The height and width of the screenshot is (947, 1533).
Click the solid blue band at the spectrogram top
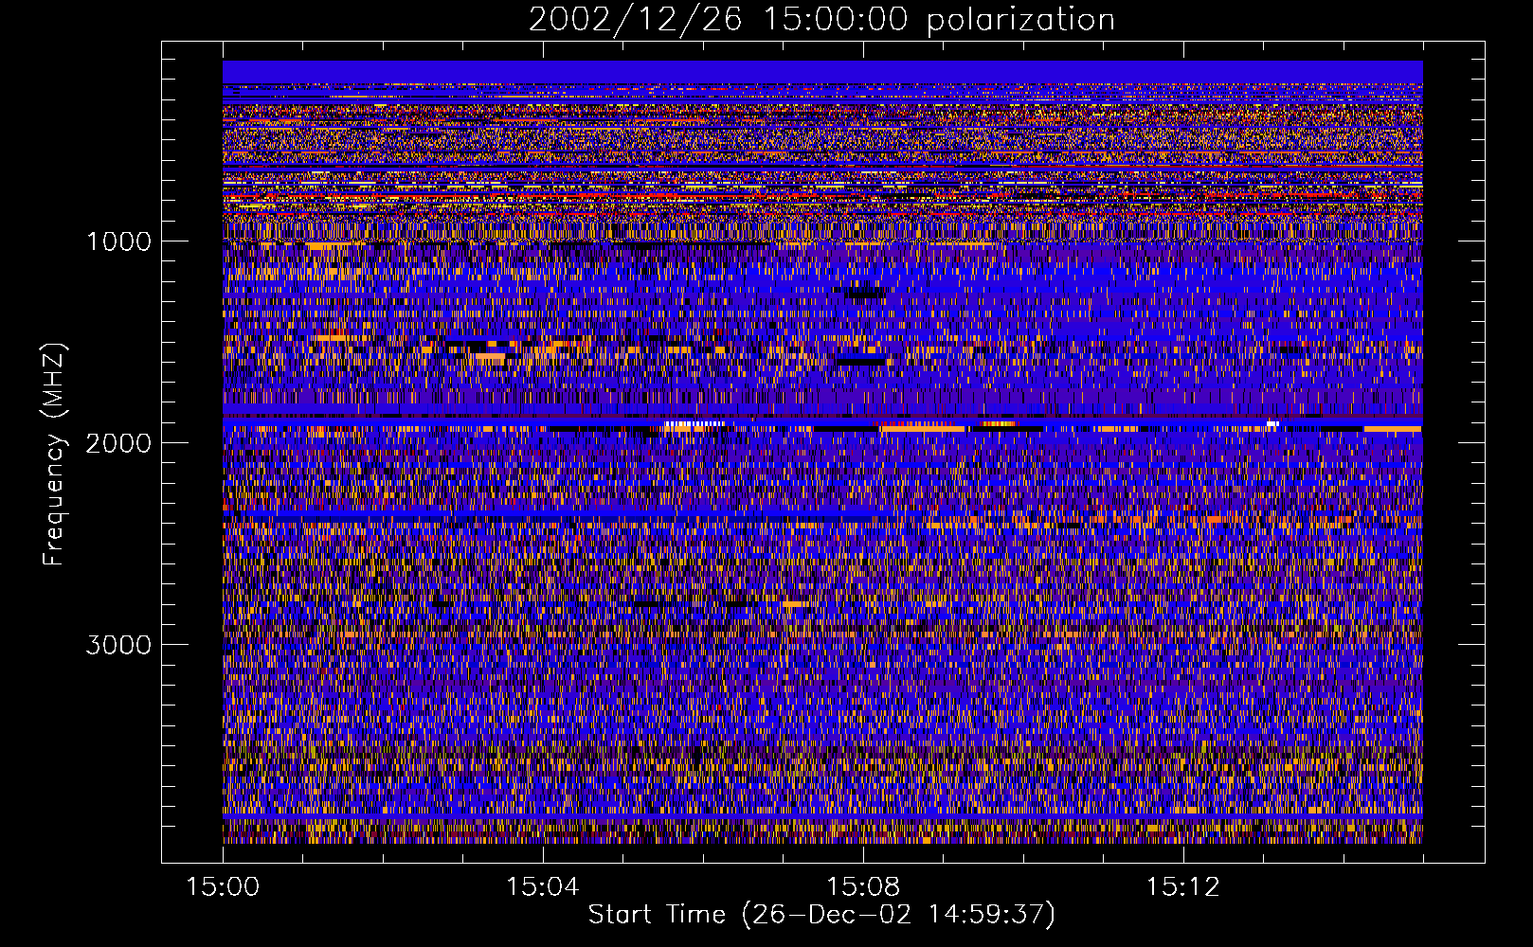point(822,72)
